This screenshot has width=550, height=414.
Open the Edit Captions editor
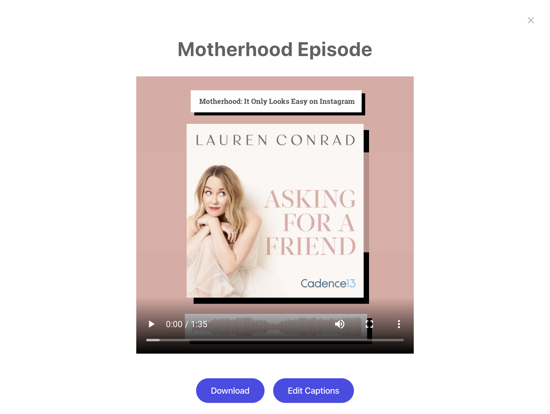click(314, 391)
